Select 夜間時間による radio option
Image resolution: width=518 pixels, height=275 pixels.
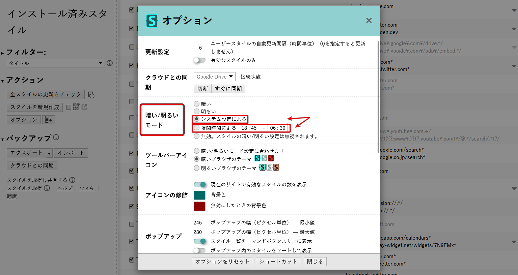[196, 128]
